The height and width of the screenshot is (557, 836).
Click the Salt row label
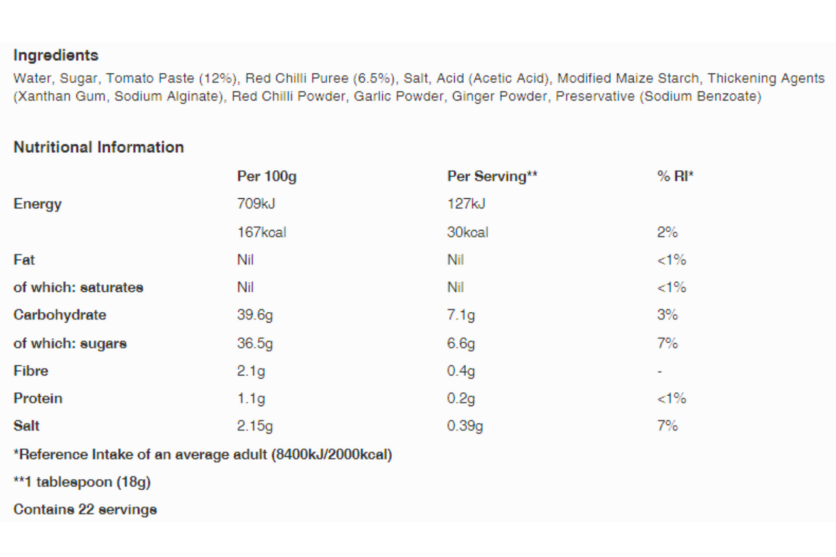tap(26, 426)
